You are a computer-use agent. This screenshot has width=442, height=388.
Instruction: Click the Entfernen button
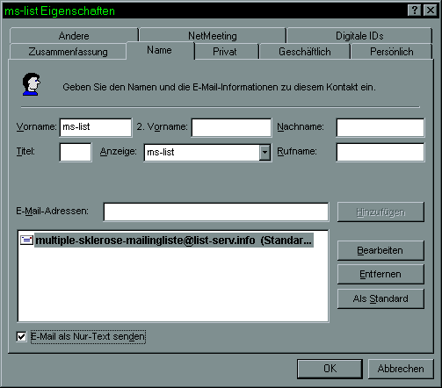380,275
